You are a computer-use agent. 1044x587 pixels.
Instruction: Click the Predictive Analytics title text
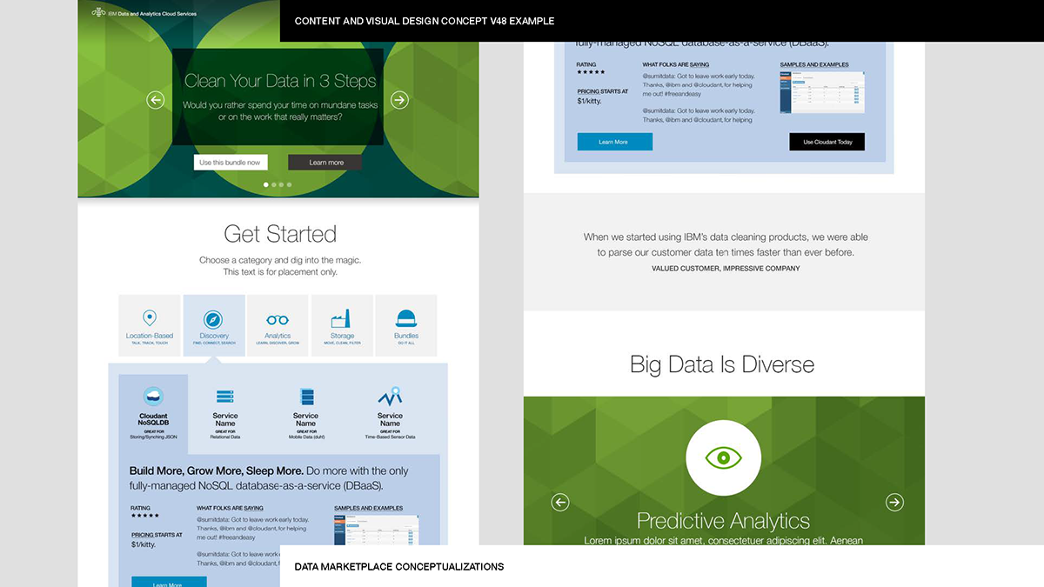(x=723, y=521)
